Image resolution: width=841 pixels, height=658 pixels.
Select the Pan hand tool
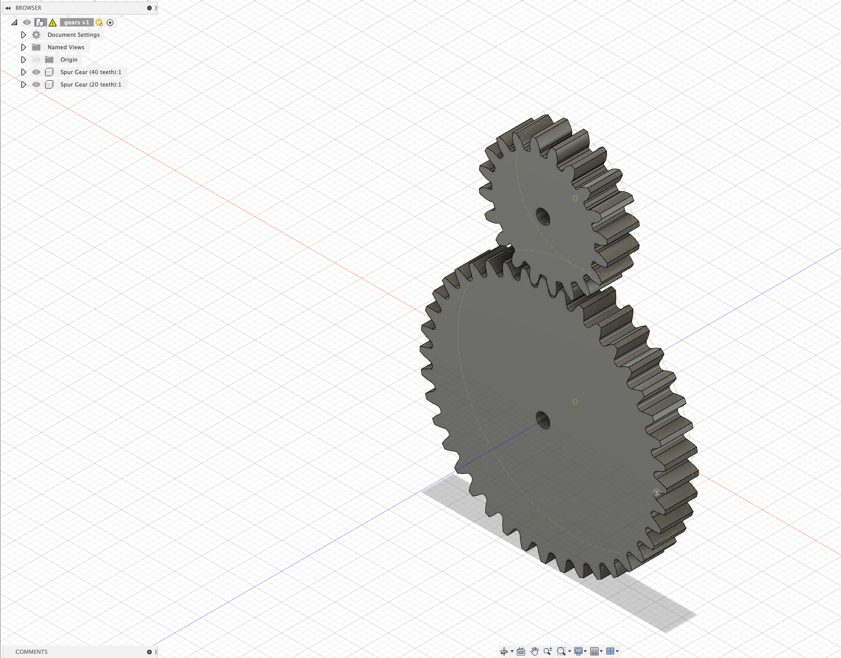point(534,651)
